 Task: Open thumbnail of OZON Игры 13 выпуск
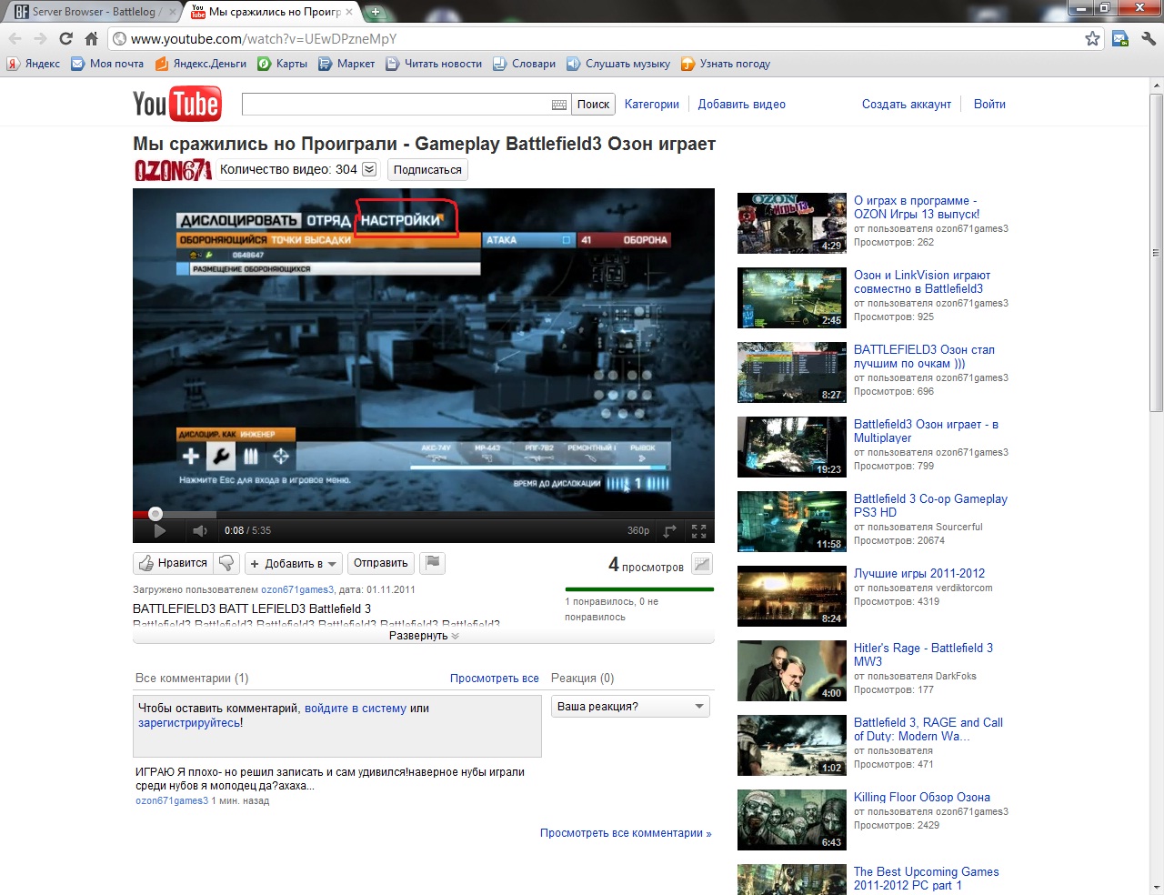coord(792,223)
